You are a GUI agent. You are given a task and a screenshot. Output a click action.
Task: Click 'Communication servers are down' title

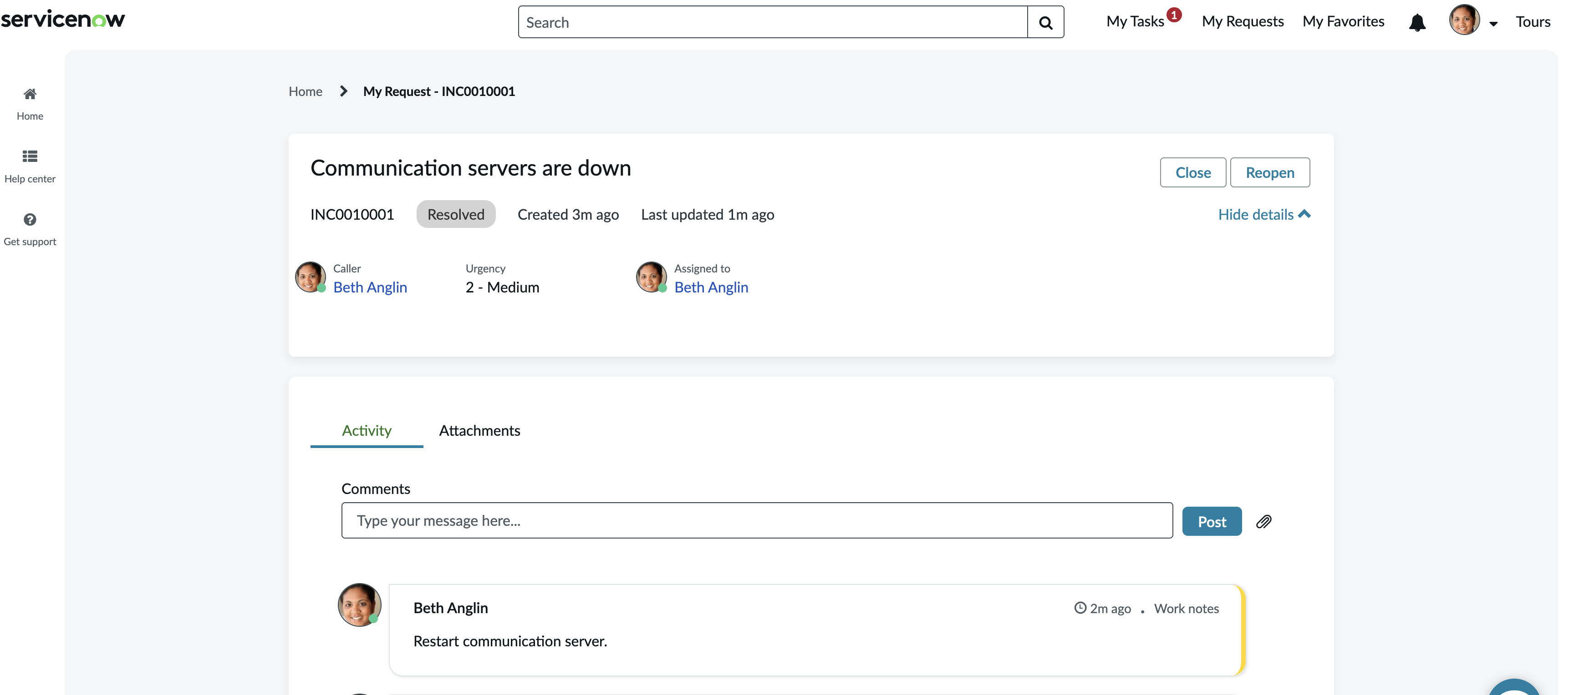(x=470, y=168)
